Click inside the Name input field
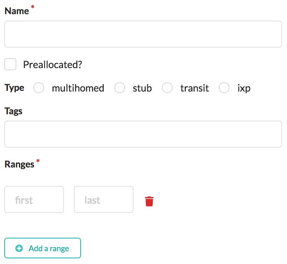 (142, 34)
